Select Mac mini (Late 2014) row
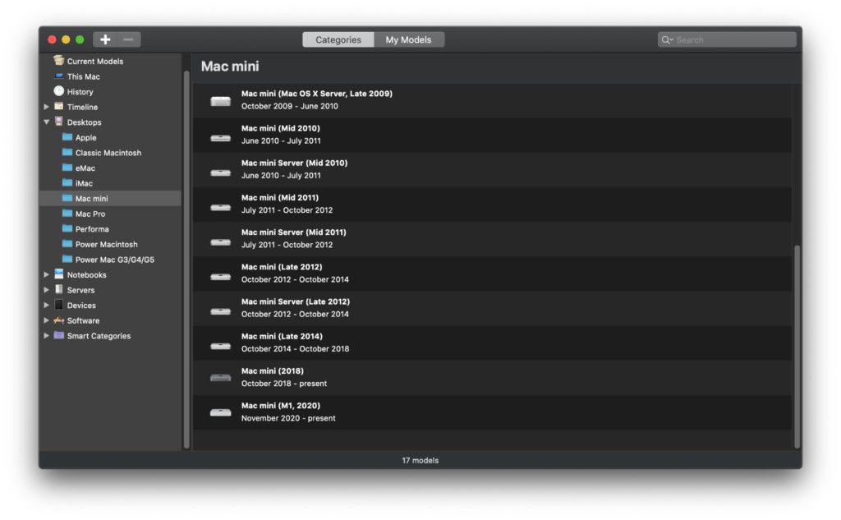The width and height of the screenshot is (841, 520). click(493, 343)
